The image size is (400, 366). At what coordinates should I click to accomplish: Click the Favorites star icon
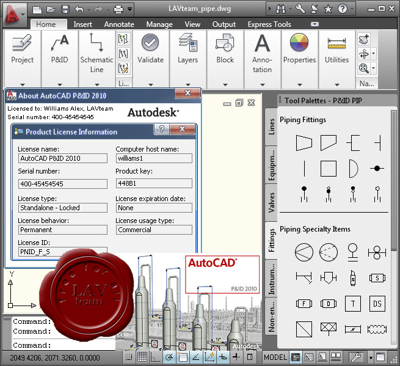tap(328, 9)
